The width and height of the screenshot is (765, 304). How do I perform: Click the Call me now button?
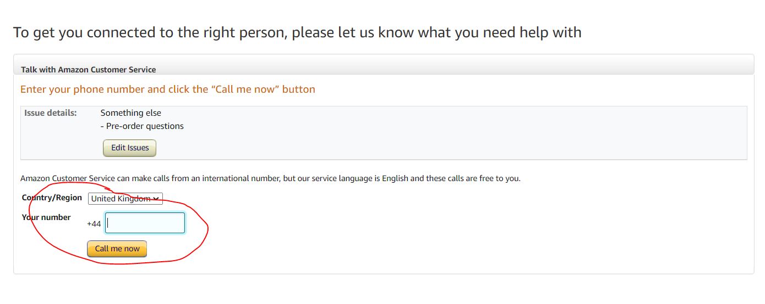117,249
